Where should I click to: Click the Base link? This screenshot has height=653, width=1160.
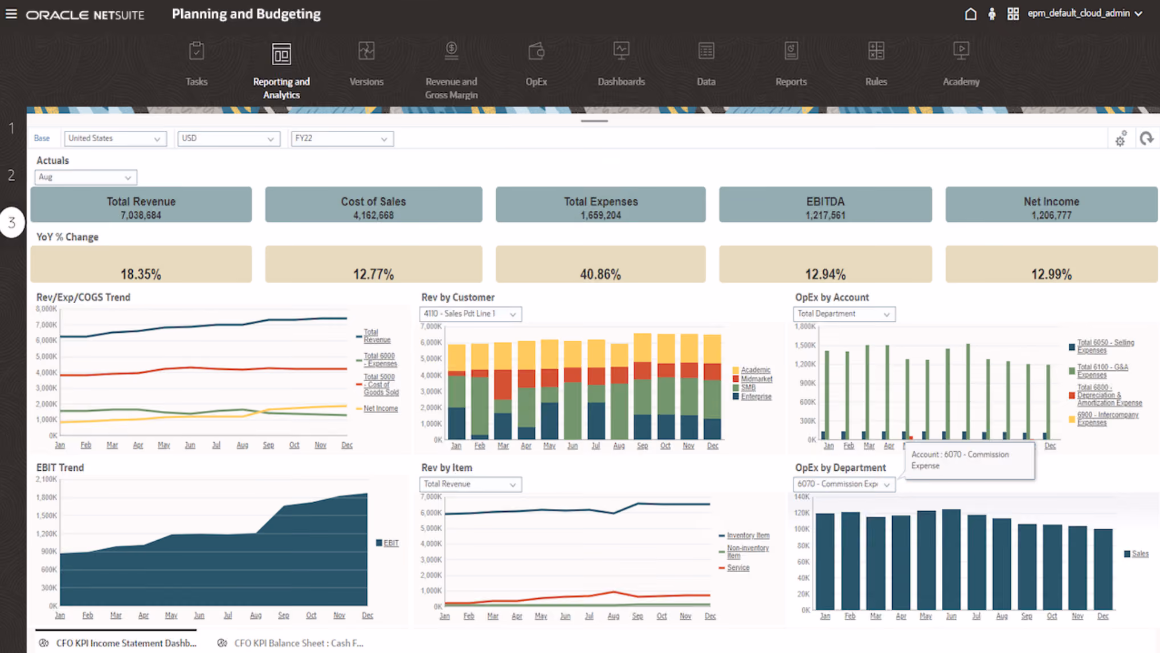pyautogui.click(x=42, y=138)
